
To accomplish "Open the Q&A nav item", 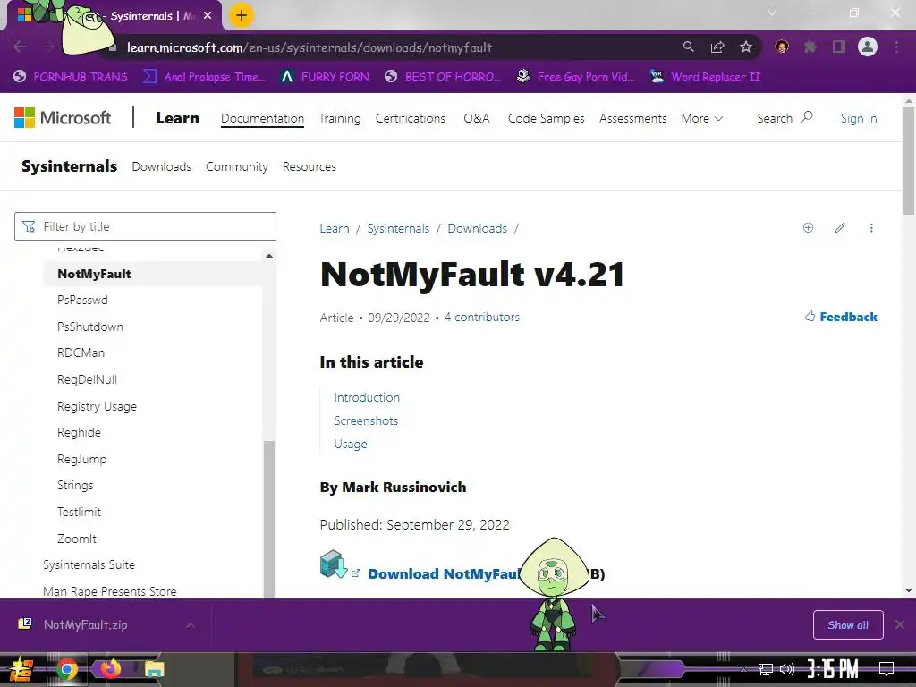I will click(x=476, y=118).
